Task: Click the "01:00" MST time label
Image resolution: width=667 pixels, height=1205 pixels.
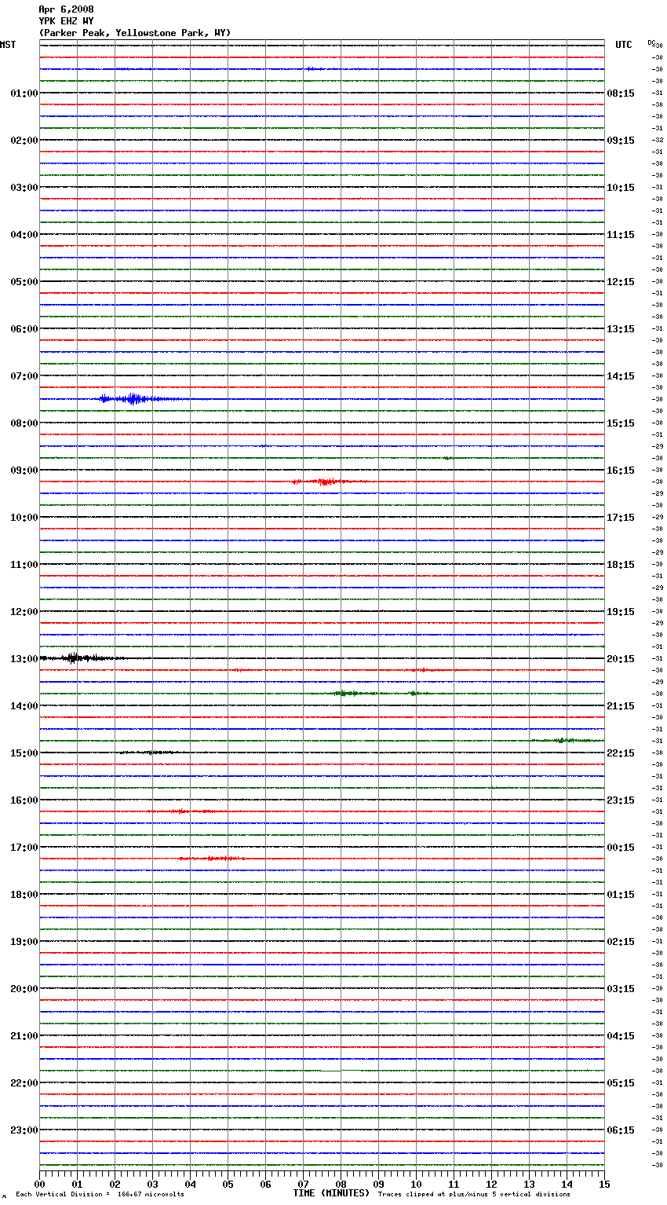Action: (x=24, y=93)
